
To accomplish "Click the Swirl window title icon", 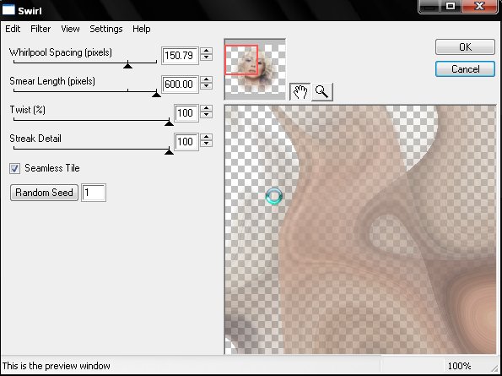I will click(8, 10).
